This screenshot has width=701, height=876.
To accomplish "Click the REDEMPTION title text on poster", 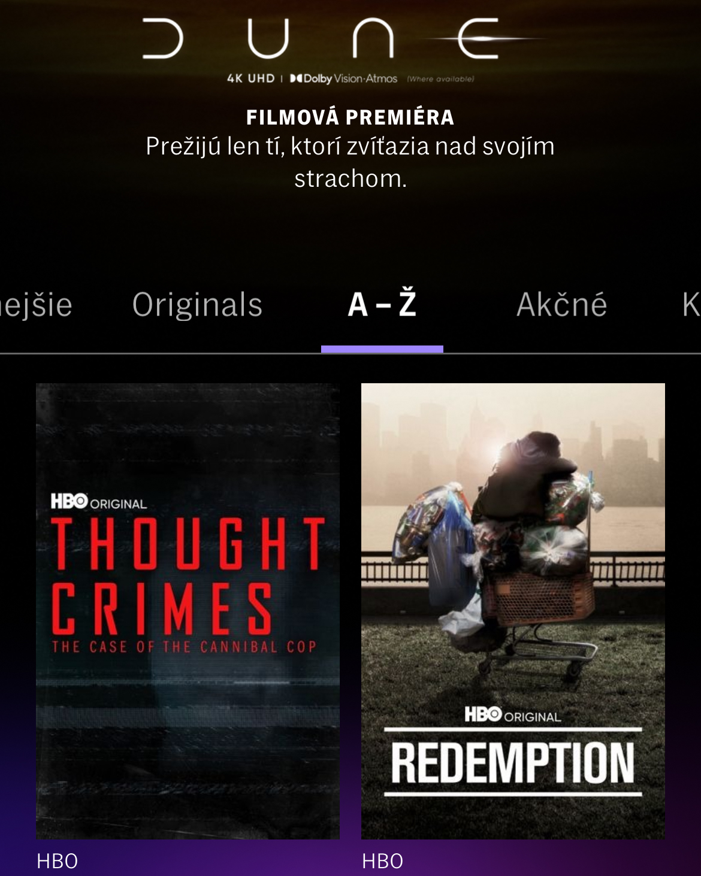I will [x=513, y=762].
